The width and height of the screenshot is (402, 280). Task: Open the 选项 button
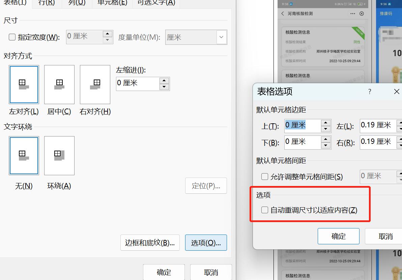206,243
